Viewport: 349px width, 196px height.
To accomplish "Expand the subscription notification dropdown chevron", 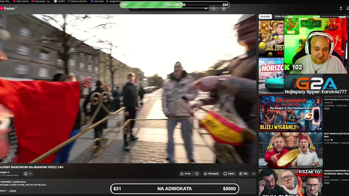I will tap(30, 174).
